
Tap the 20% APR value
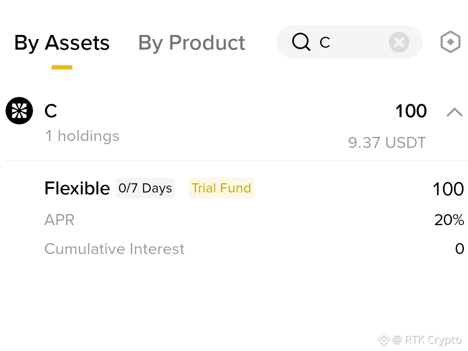tap(449, 220)
